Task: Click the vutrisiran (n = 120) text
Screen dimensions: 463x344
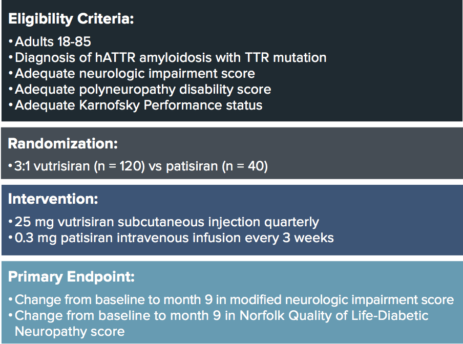Action: click(x=90, y=166)
